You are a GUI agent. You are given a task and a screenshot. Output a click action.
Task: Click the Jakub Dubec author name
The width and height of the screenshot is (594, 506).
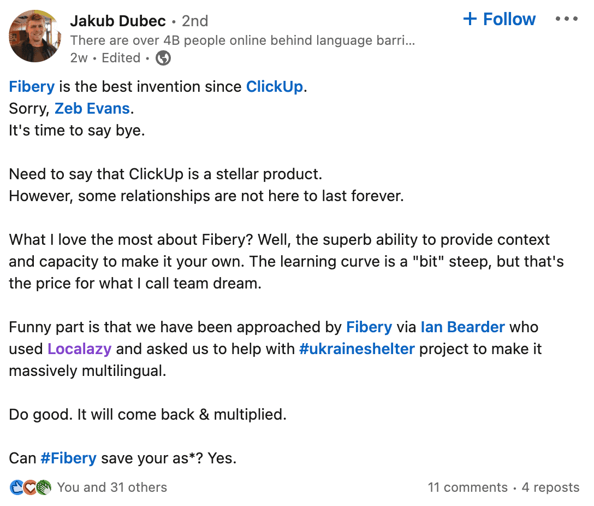(117, 21)
